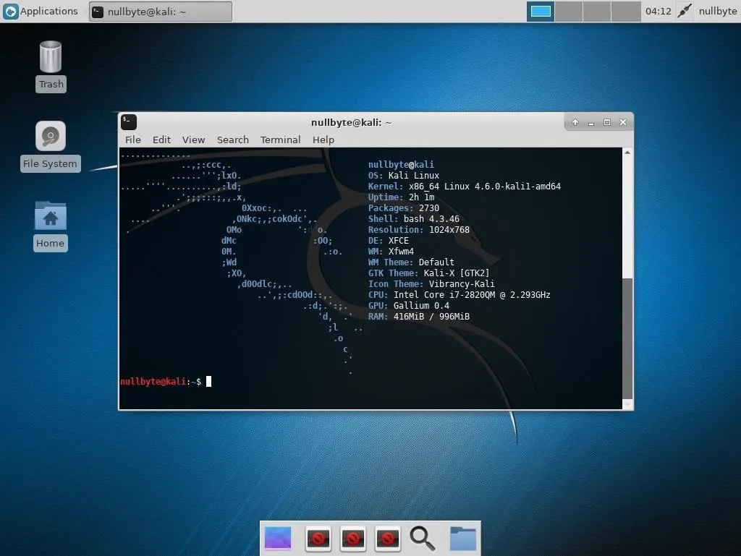Image resolution: width=741 pixels, height=556 pixels.
Task: Shade terminal window with the up-arrow button
Action: (x=575, y=122)
